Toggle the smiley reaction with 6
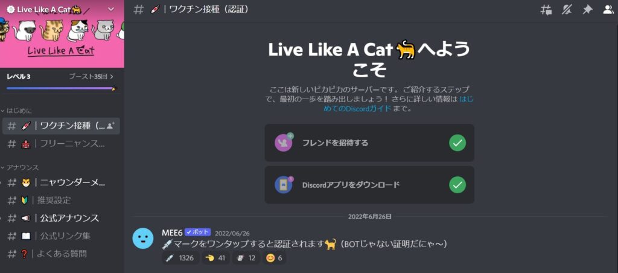 tap(275, 258)
